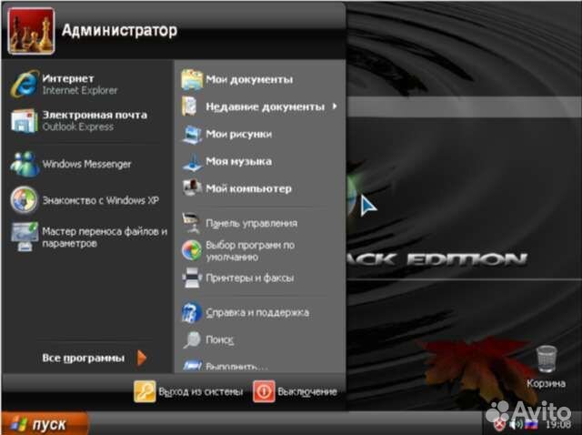The width and height of the screenshot is (582, 435).
Task: Choose Знакомство с Windows XP entry
Action: 100,200
